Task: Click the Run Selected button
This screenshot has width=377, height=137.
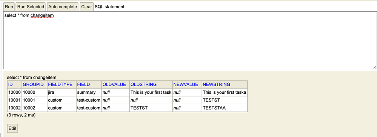Action: tap(31, 7)
